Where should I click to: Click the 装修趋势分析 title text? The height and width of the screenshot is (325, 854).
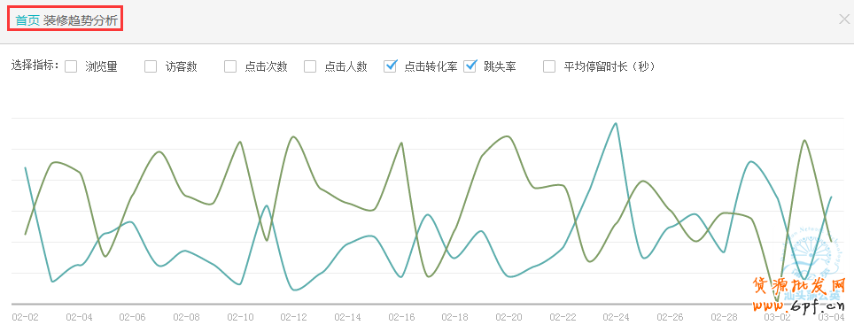[x=81, y=21]
